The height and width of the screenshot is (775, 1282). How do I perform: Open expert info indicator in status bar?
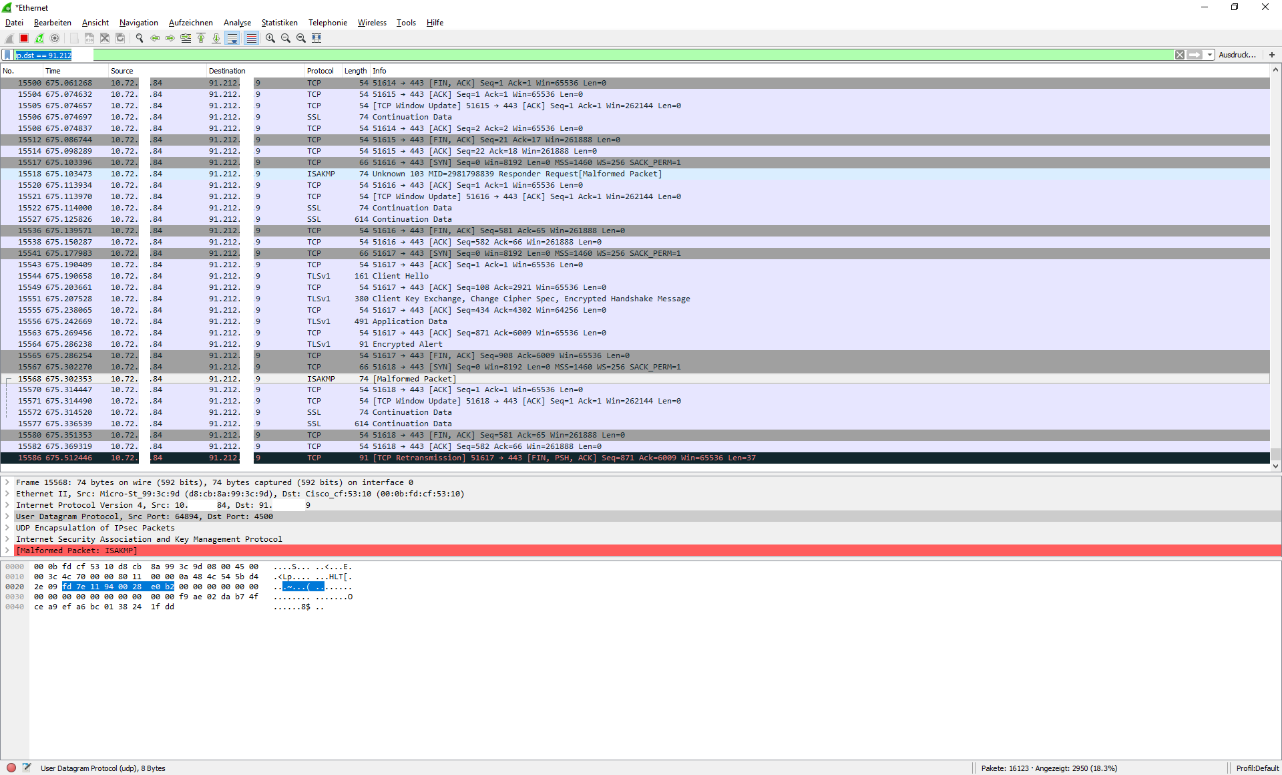tap(11, 768)
